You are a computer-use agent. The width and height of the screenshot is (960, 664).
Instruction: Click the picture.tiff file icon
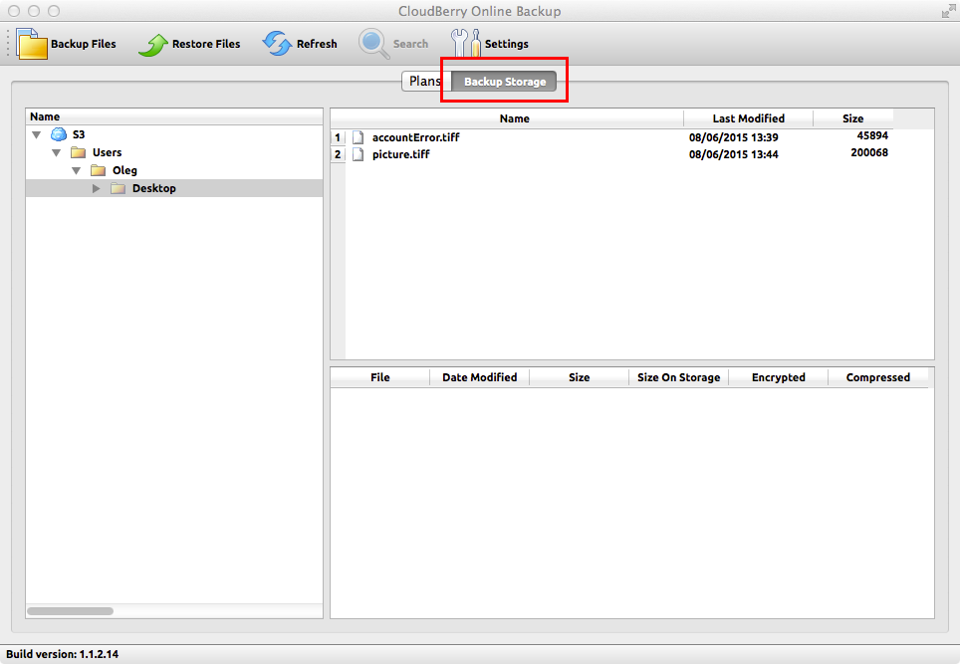[359, 154]
